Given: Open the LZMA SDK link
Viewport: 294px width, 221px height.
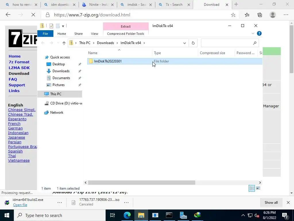Looking at the screenshot, I should (19, 68).
